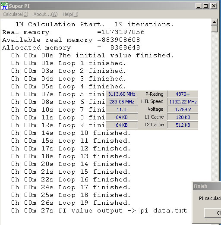Click the Super PI title bar icon
The image size is (221, 225).
pyautogui.click(x=4, y=6)
